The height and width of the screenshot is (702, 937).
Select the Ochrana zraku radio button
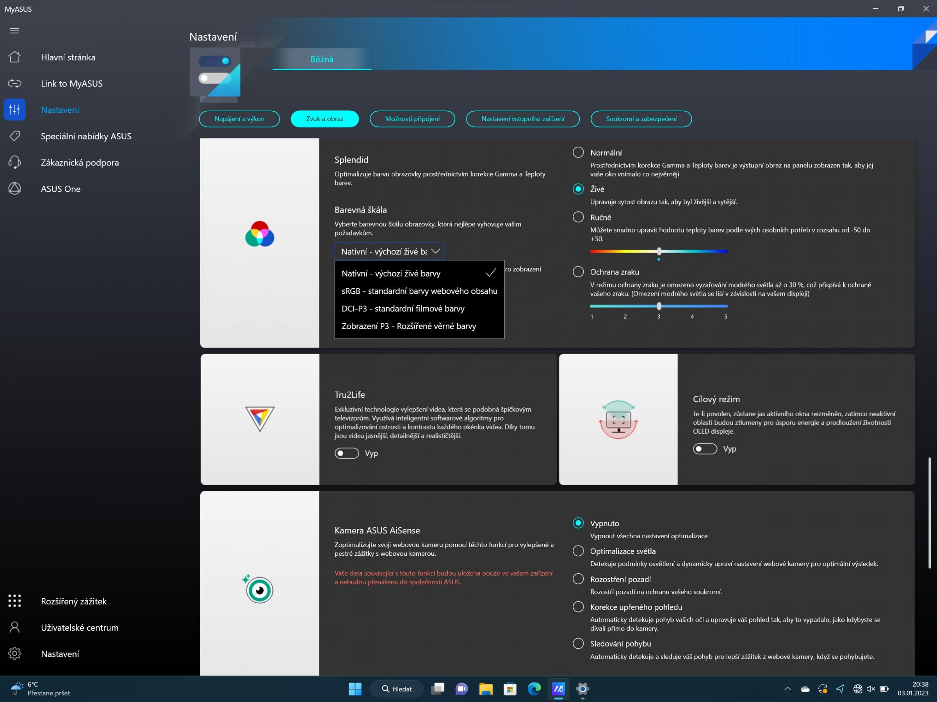(x=578, y=272)
